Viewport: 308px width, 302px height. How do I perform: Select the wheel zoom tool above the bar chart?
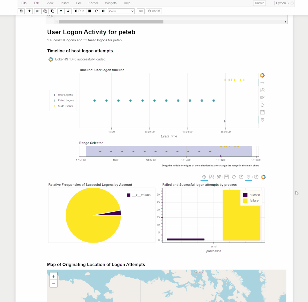pyautogui.click(x=219, y=177)
